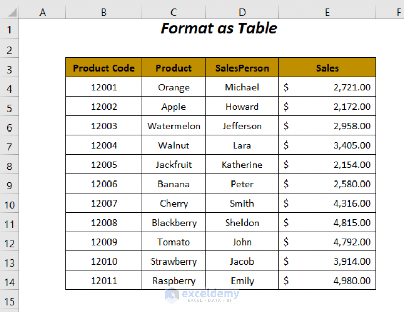Select column D header

coord(242,12)
